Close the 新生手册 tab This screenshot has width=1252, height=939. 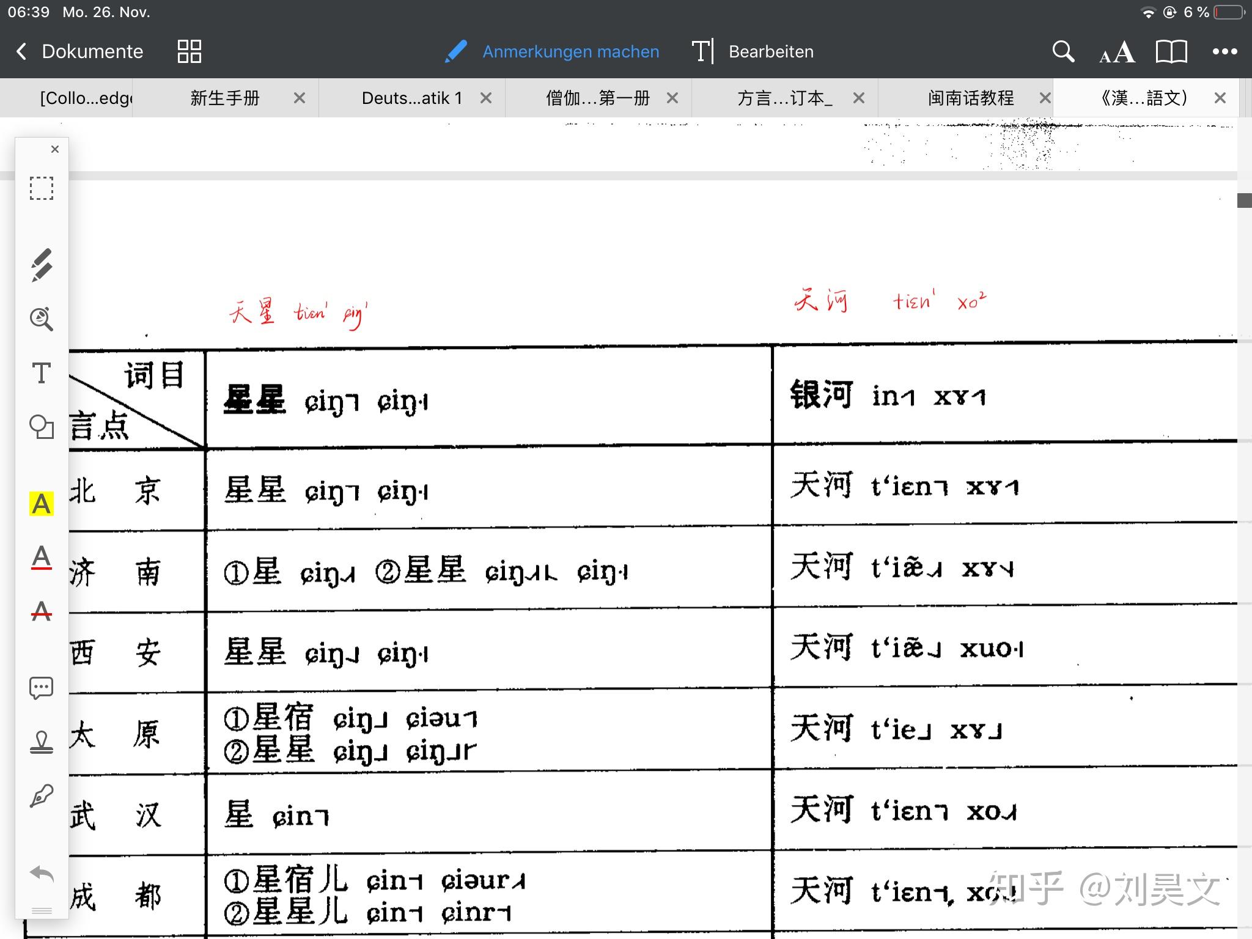point(300,98)
